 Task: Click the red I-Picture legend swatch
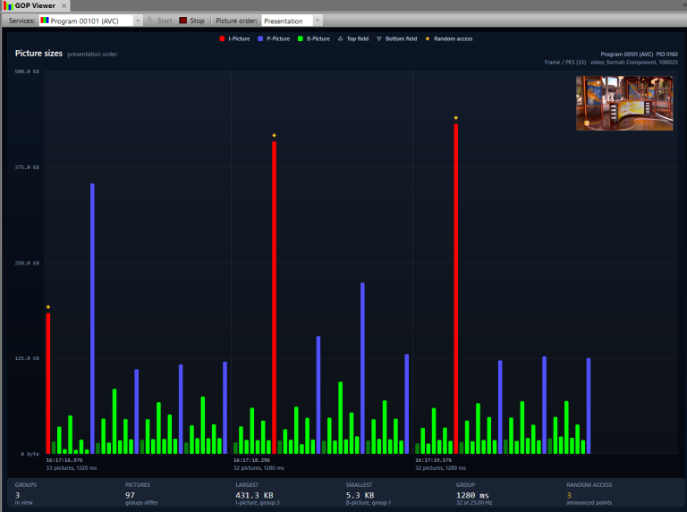(x=222, y=39)
